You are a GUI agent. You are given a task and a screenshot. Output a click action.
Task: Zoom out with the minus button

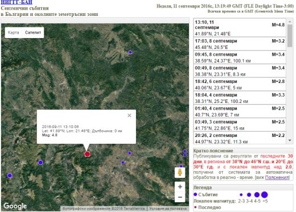[x=180, y=197]
